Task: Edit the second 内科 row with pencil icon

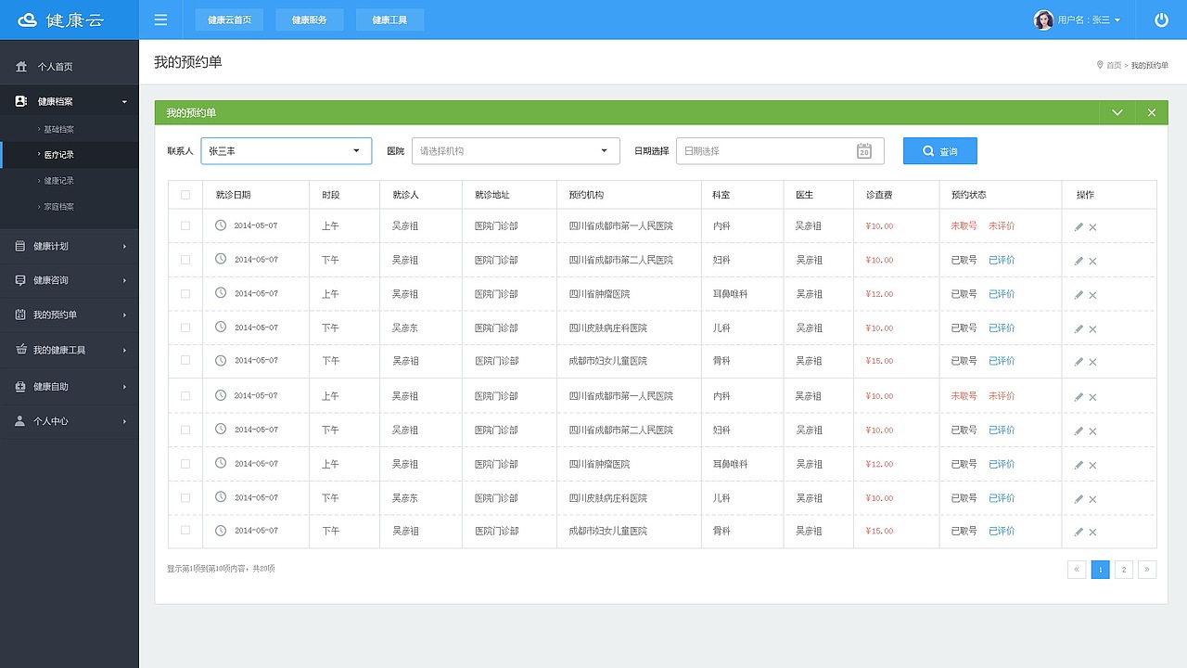Action: (x=1079, y=396)
